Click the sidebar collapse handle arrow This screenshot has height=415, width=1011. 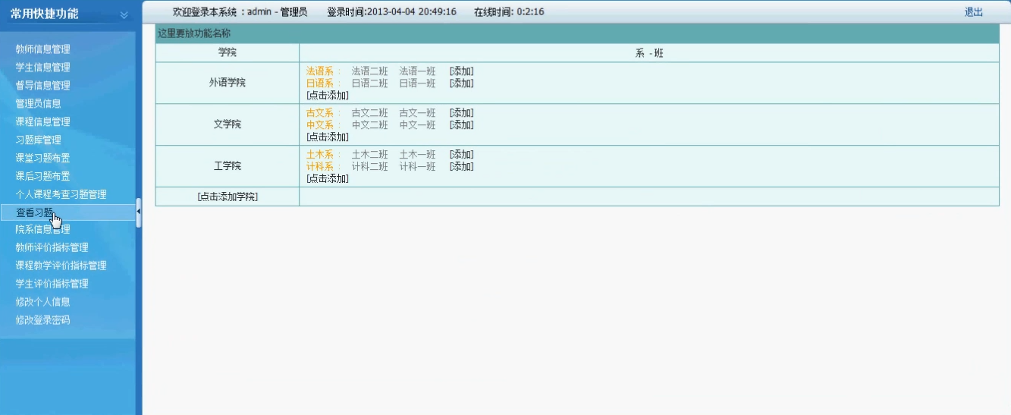(139, 212)
